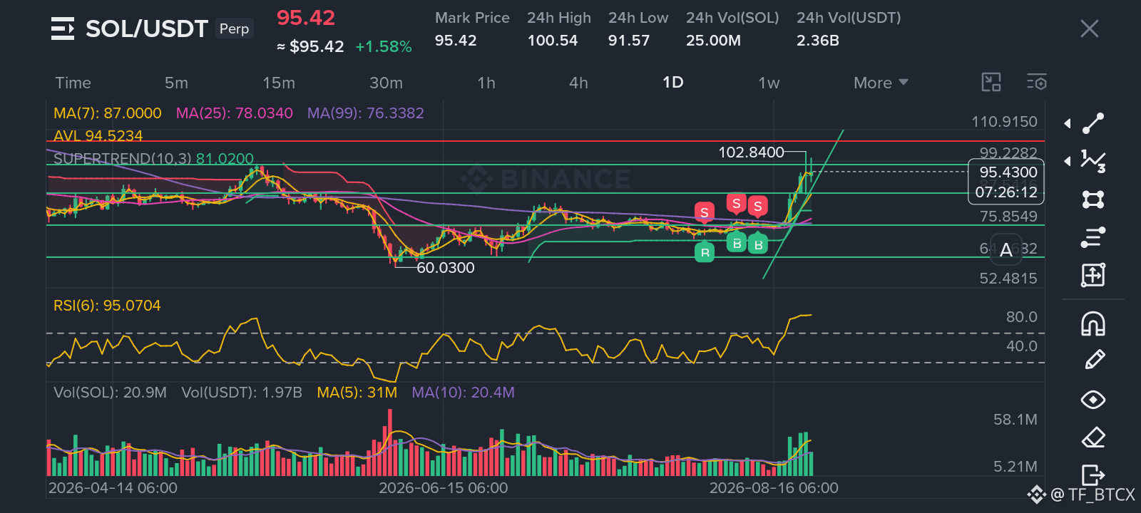This screenshot has height=513, width=1141.
Task: Select the rectangle shape drawing tool
Action: 1093,199
